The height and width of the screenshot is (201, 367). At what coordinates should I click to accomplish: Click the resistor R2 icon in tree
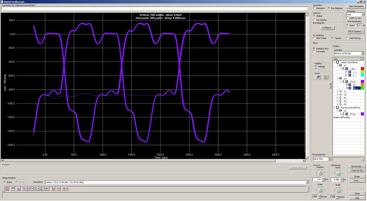(x=341, y=101)
